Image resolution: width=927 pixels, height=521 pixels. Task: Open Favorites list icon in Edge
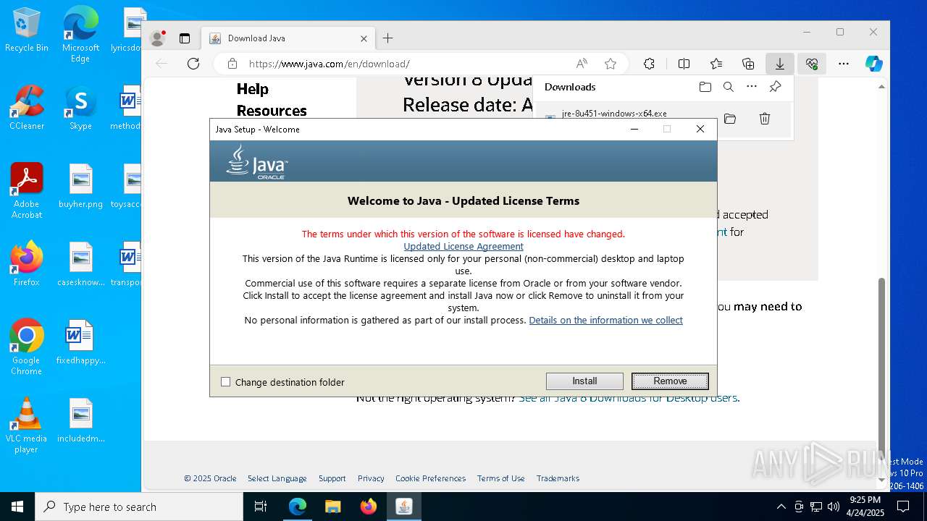(716, 64)
